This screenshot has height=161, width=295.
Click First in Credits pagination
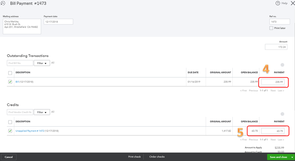pyautogui.click(x=243, y=139)
